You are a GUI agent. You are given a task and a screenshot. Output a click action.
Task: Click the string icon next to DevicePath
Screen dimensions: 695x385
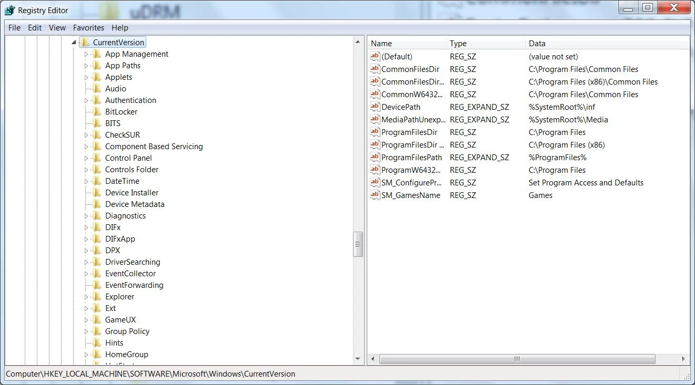375,107
